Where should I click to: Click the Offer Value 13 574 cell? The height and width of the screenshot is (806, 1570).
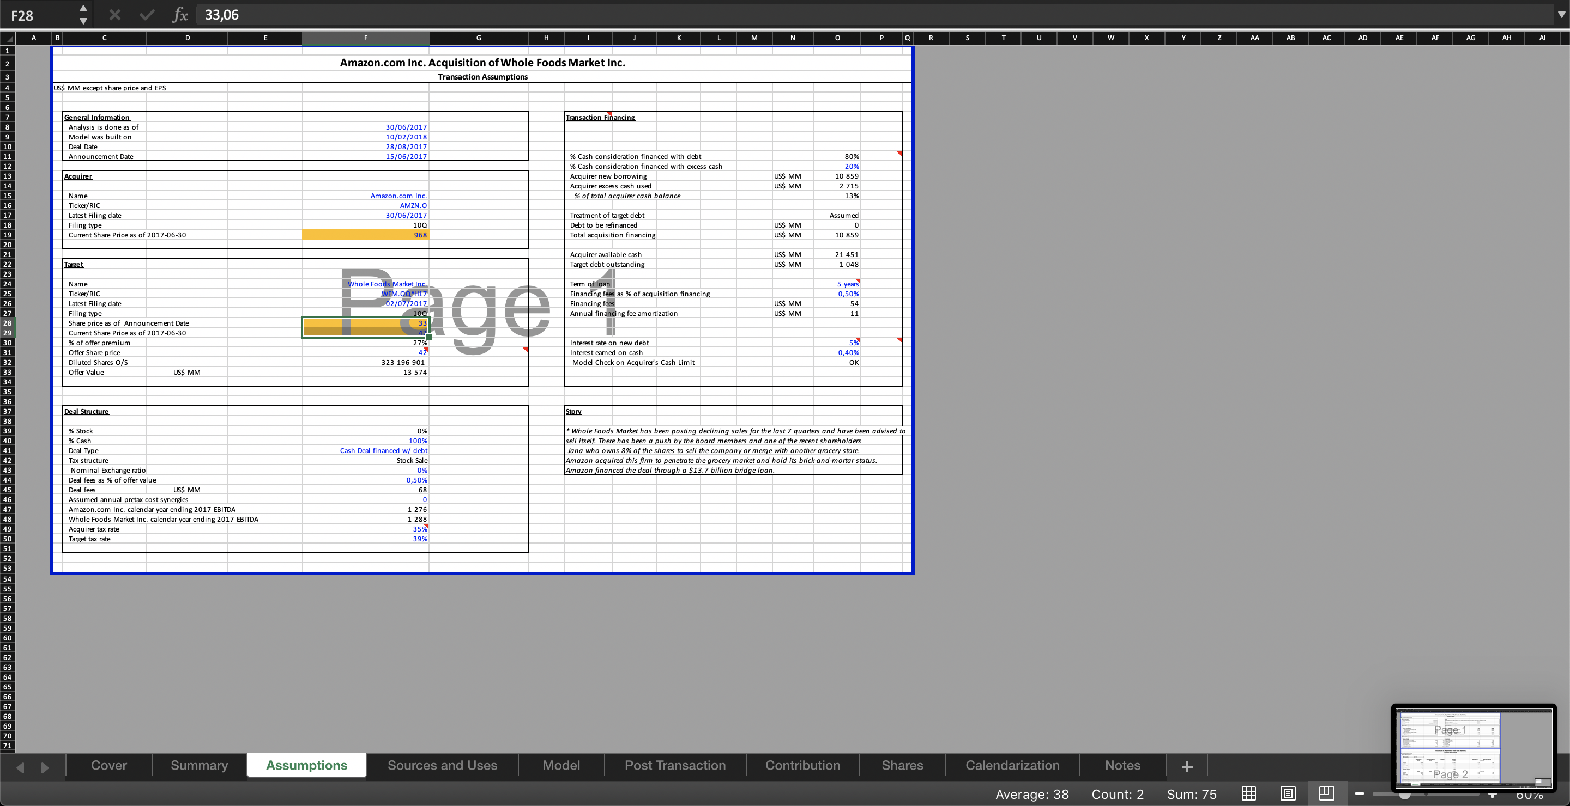point(366,373)
